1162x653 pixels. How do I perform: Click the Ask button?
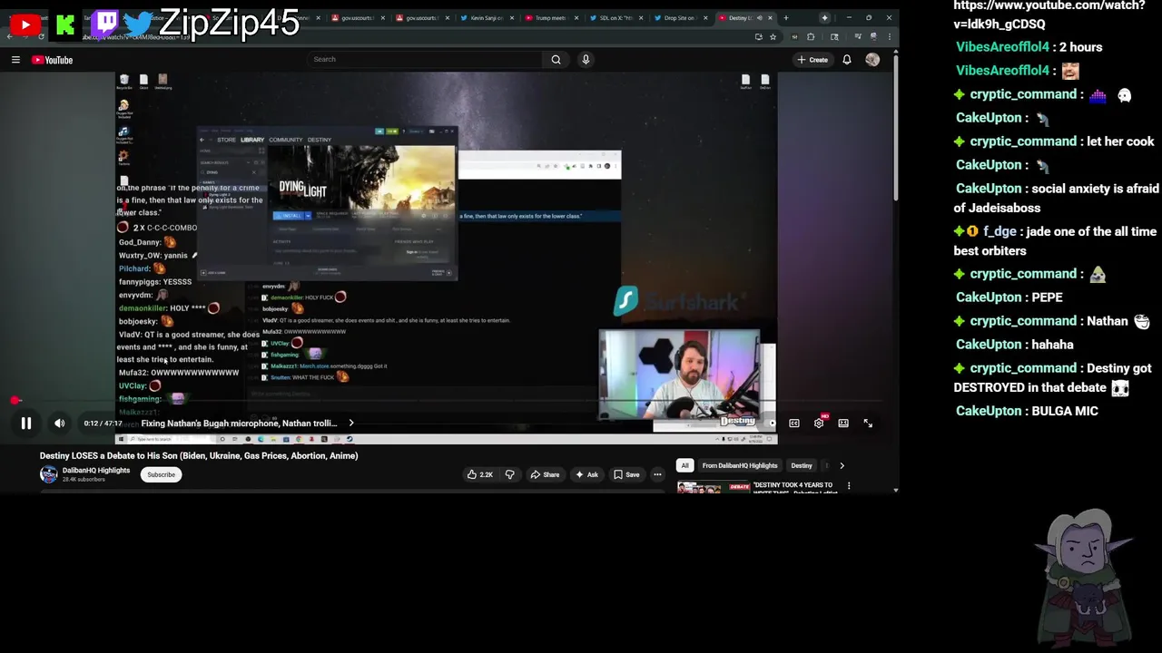pos(587,474)
